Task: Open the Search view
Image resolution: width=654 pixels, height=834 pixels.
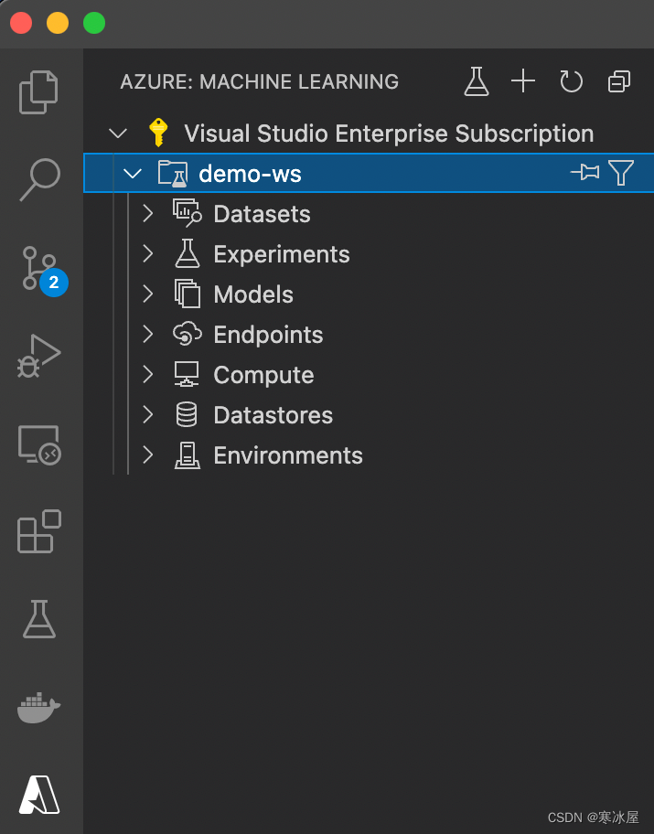Action: point(39,180)
